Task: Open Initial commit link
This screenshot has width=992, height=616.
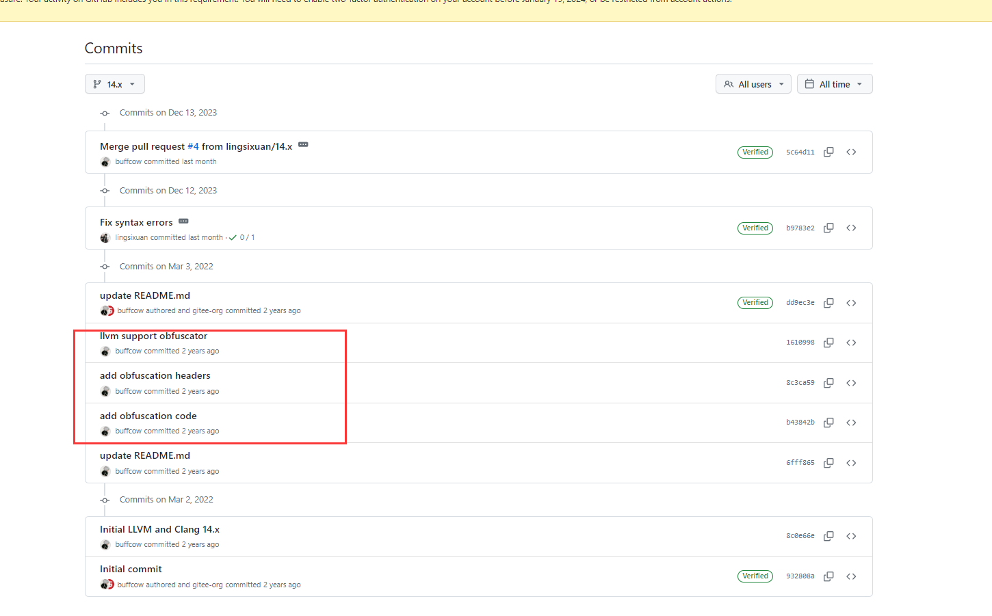Action: [131, 569]
